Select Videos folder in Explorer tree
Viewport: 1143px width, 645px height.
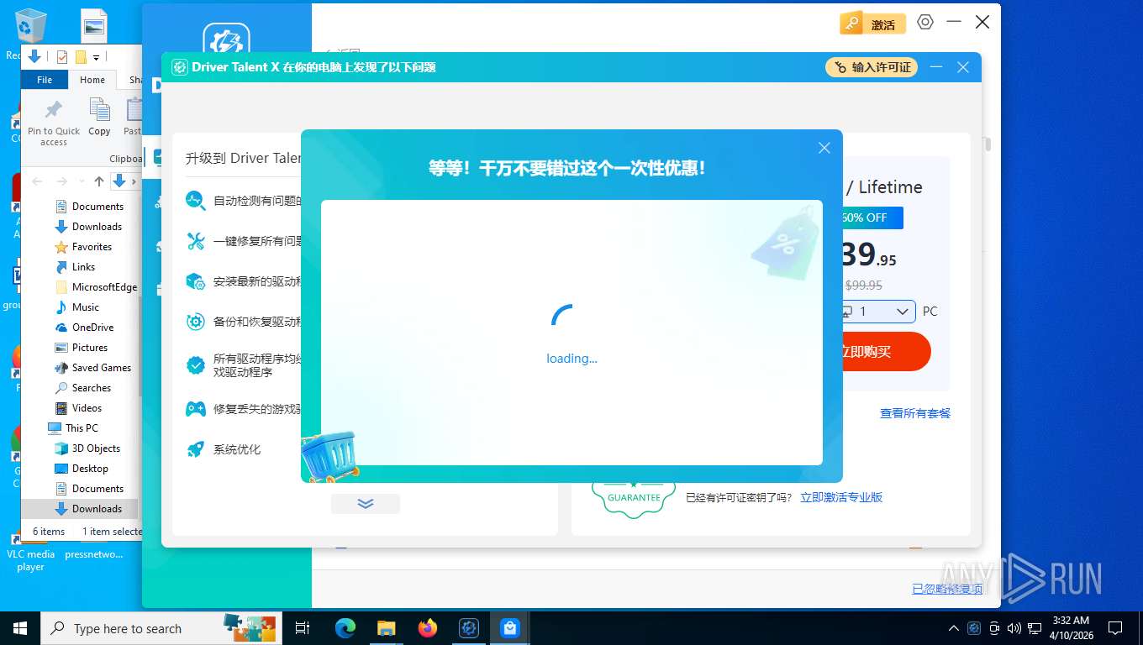pos(87,408)
